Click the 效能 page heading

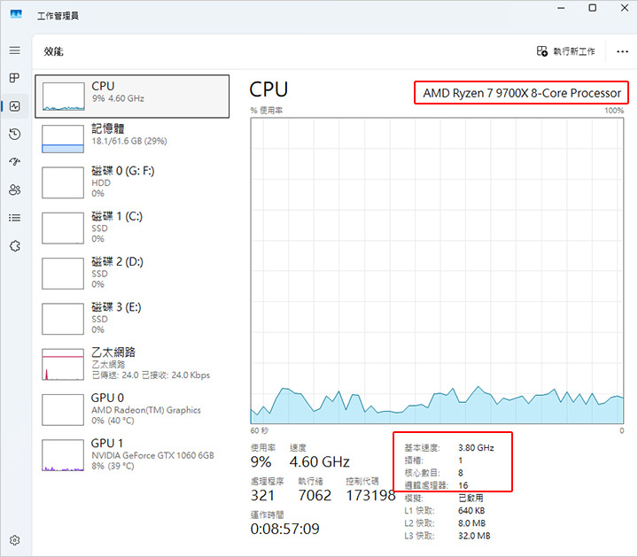tap(53, 51)
